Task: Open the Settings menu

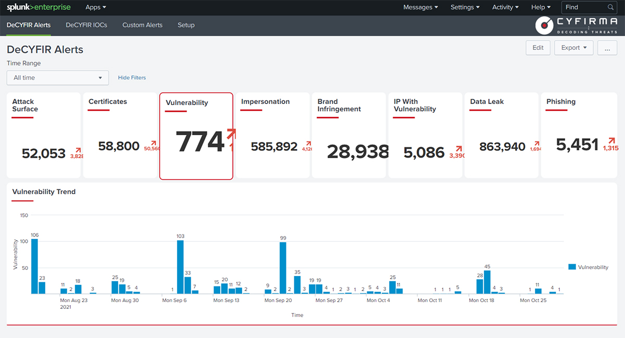Action: 466,7
